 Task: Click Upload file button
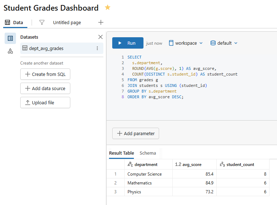coord(45,102)
